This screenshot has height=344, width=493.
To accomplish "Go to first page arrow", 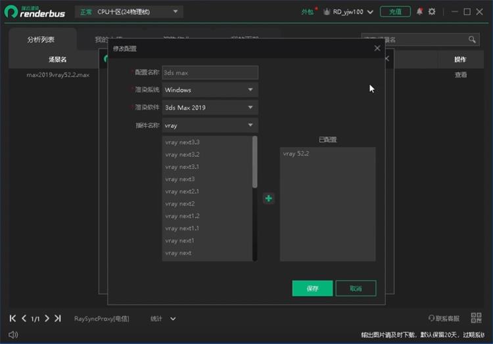I will 12,318.
